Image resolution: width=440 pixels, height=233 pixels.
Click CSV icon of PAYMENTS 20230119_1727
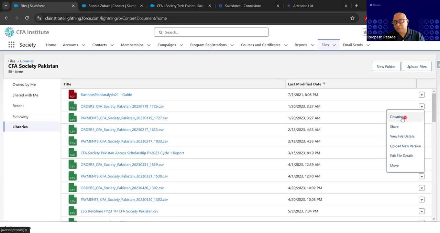pyautogui.click(x=72, y=118)
